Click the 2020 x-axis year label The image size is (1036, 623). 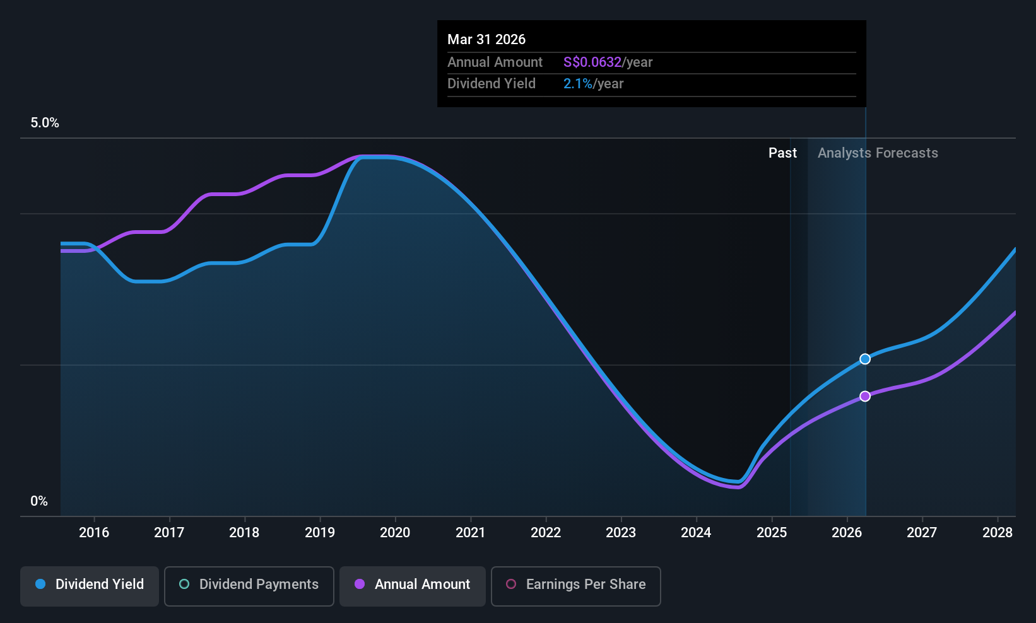395,533
